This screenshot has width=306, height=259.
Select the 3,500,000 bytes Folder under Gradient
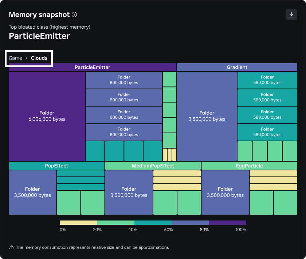(x=207, y=116)
